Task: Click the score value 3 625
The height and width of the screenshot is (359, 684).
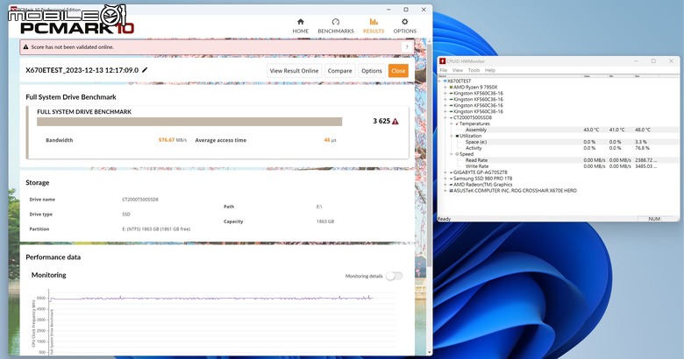Action: (381, 121)
